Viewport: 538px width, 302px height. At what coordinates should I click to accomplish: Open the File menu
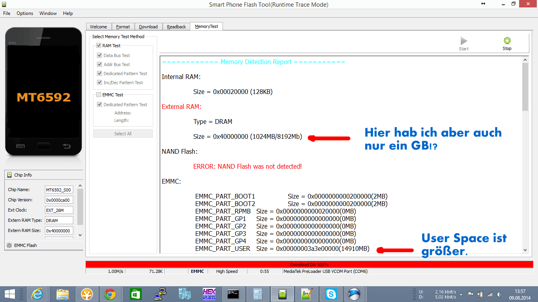7,13
